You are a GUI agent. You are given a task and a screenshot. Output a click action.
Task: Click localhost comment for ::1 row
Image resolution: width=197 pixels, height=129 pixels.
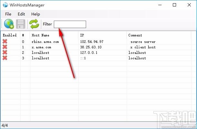(x=137, y=58)
